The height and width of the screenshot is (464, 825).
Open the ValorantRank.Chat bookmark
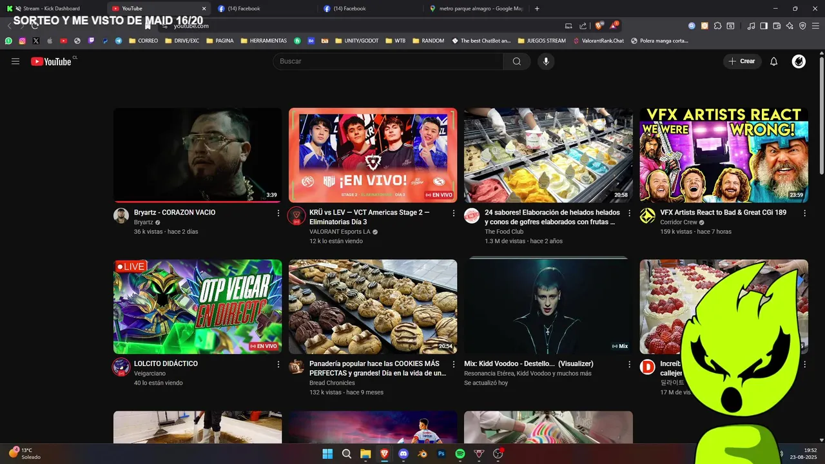coord(597,41)
